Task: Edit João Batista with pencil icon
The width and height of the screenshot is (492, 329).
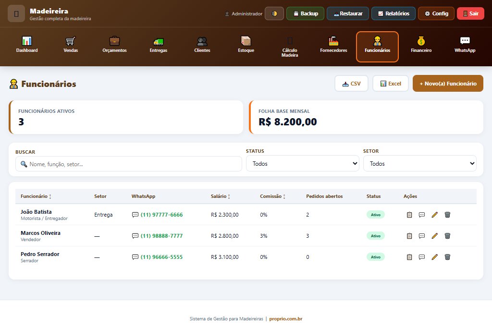Action: tap(434, 215)
